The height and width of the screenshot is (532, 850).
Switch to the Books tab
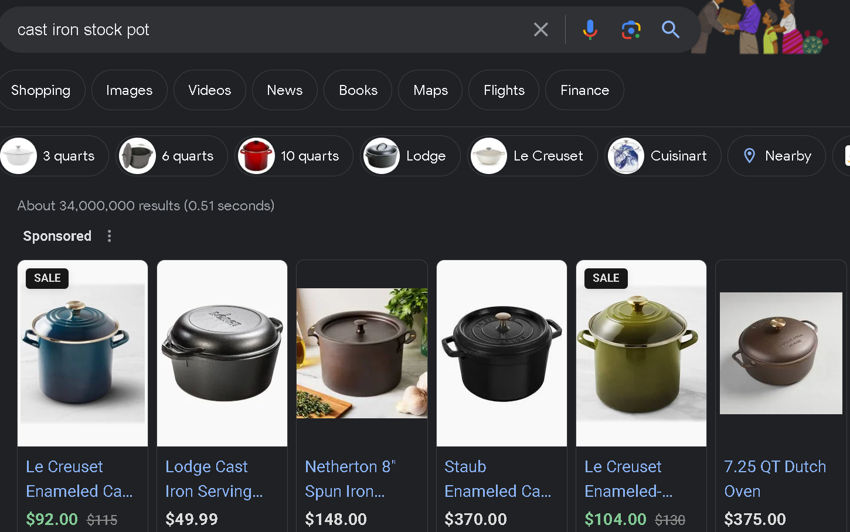pos(358,90)
